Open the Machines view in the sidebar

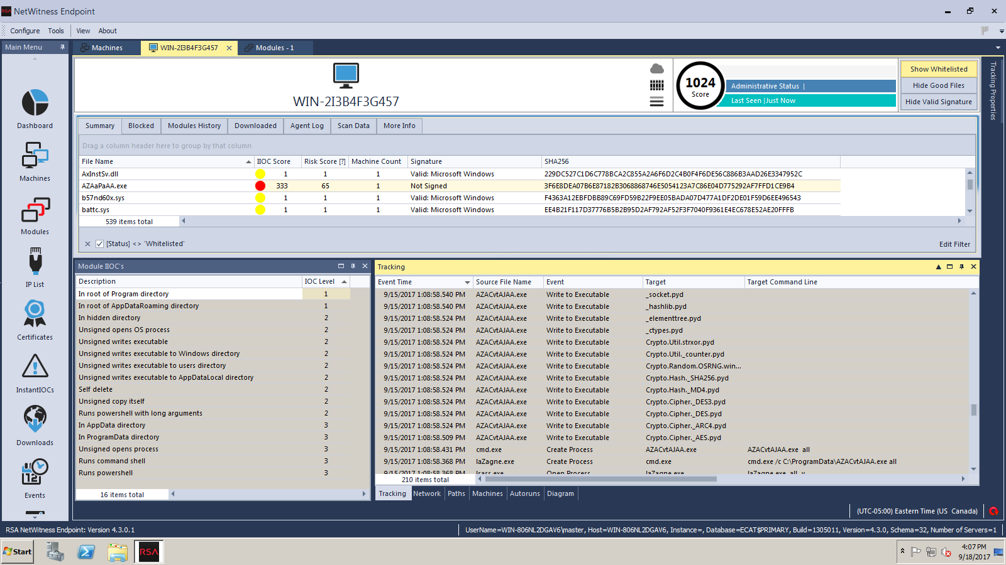35,156
